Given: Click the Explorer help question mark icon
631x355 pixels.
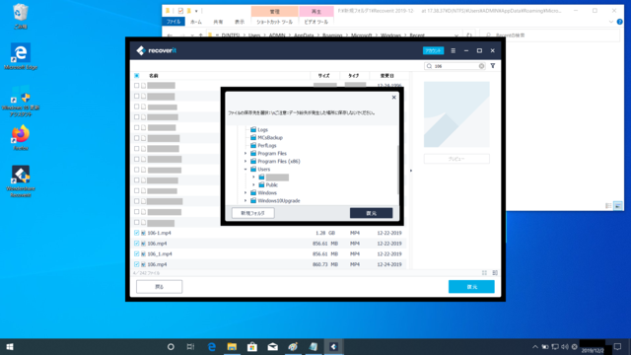Looking at the screenshot, I should (620, 22).
